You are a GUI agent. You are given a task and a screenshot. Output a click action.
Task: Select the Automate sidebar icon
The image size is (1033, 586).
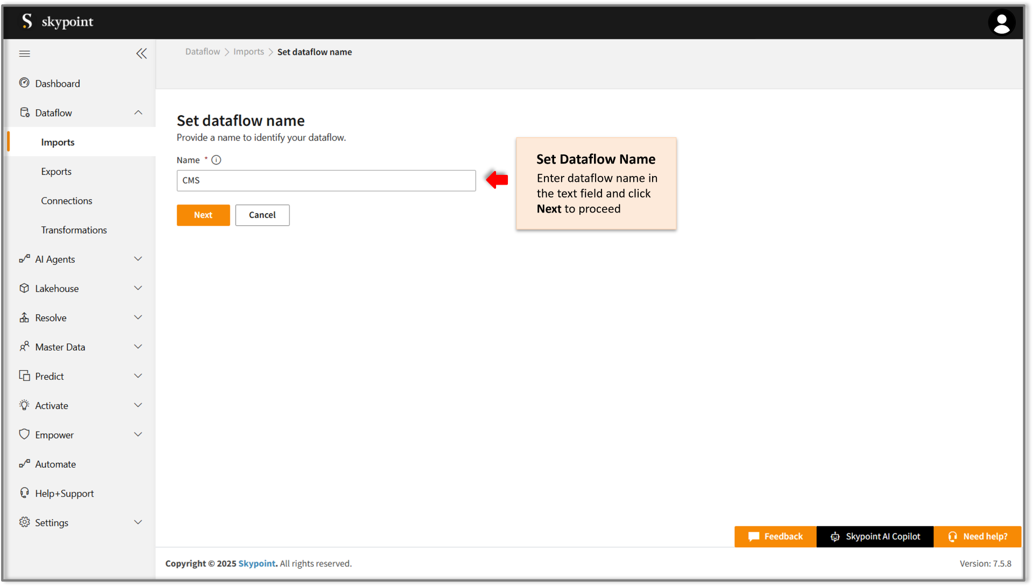[x=24, y=464]
